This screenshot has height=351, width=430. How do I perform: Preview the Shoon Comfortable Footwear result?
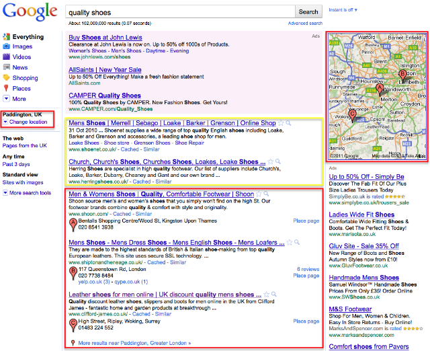click(x=266, y=194)
